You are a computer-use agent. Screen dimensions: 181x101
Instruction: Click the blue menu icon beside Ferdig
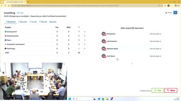point(175,12)
